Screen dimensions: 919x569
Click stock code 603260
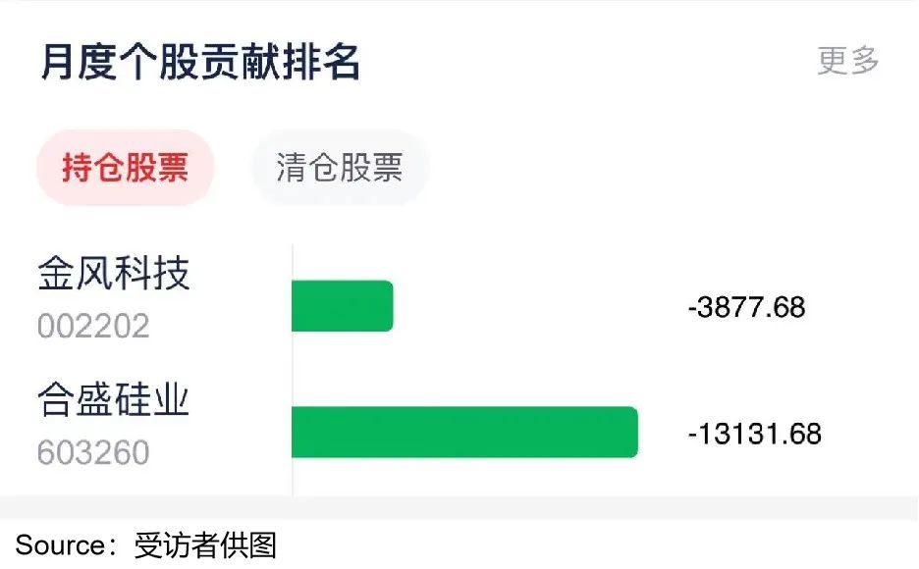(x=93, y=452)
